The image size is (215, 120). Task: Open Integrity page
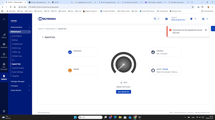click(x=15, y=76)
